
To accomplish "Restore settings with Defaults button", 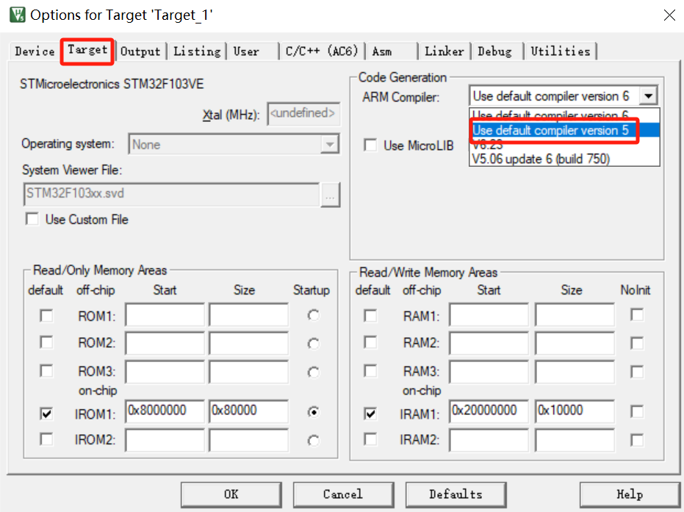I will pyautogui.click(x=456, y=494).
